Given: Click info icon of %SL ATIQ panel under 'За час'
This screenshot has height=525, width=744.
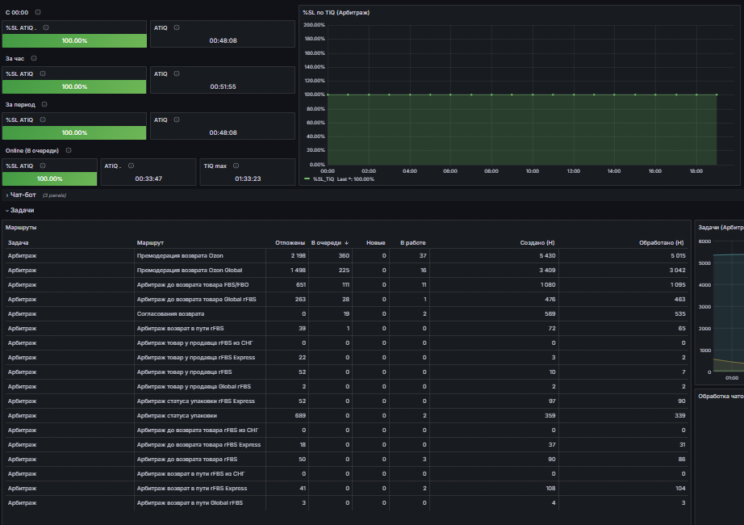Looking at the screenshot, I should point(43,73).
